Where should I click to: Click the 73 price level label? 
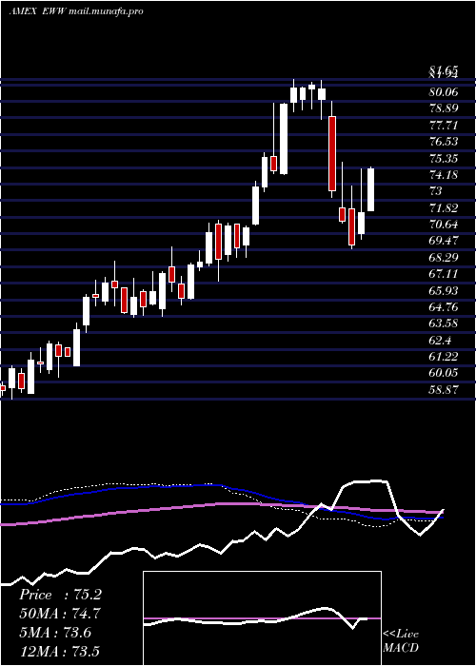pos(436,191)
